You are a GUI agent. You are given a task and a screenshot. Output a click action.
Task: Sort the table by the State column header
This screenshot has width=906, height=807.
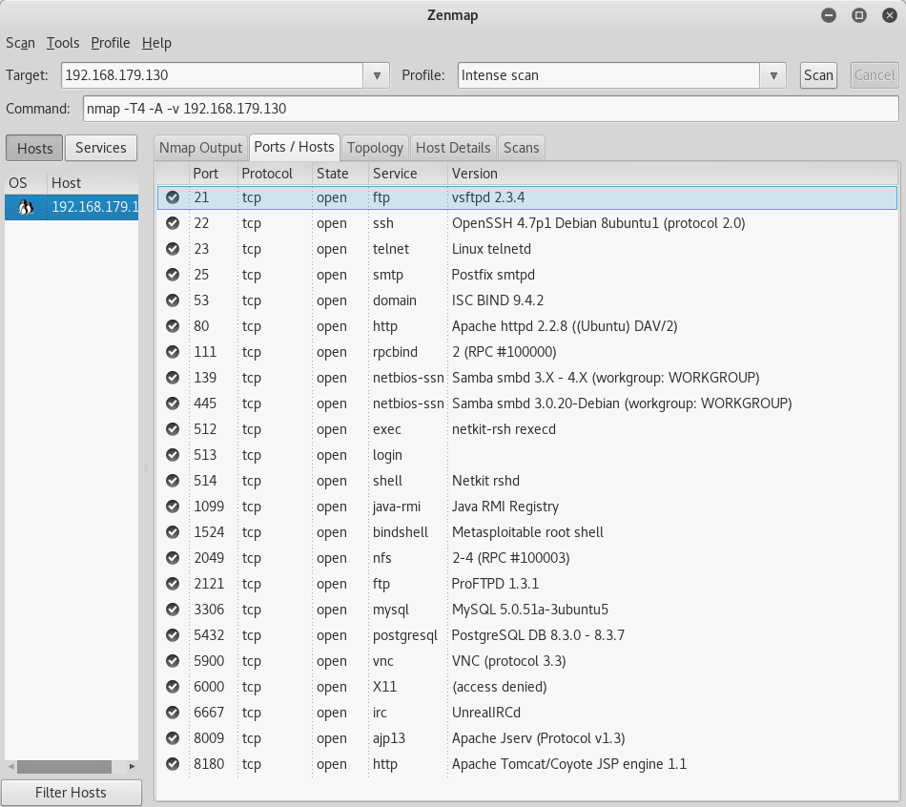coord(340,174)
